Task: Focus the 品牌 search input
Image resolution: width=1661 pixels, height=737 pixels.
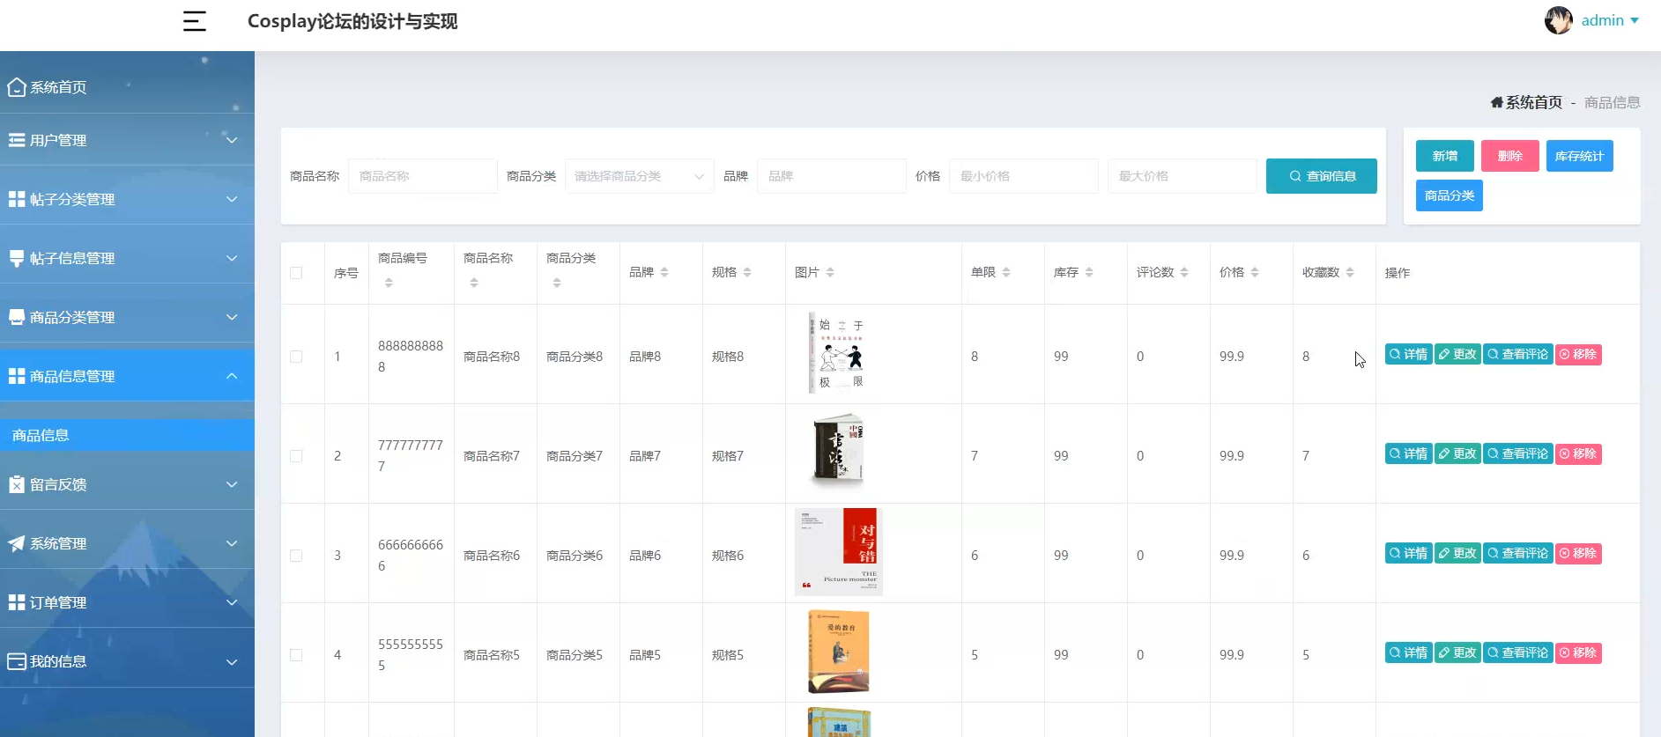Action: click(832, 176)
